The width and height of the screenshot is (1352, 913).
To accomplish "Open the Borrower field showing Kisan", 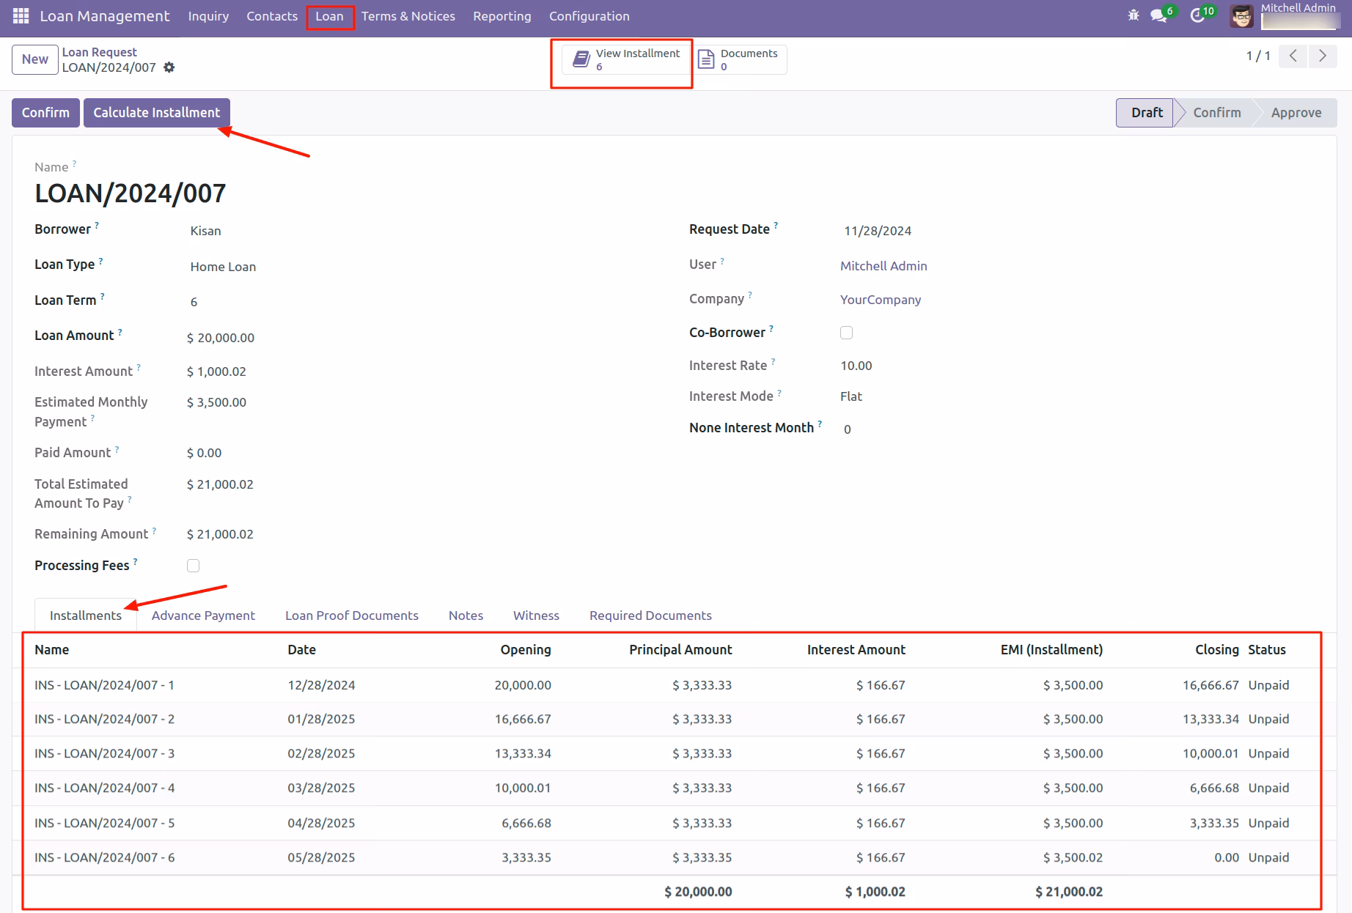I will coord(206,231).
